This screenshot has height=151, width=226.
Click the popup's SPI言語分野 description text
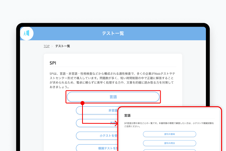coord(169,125)
